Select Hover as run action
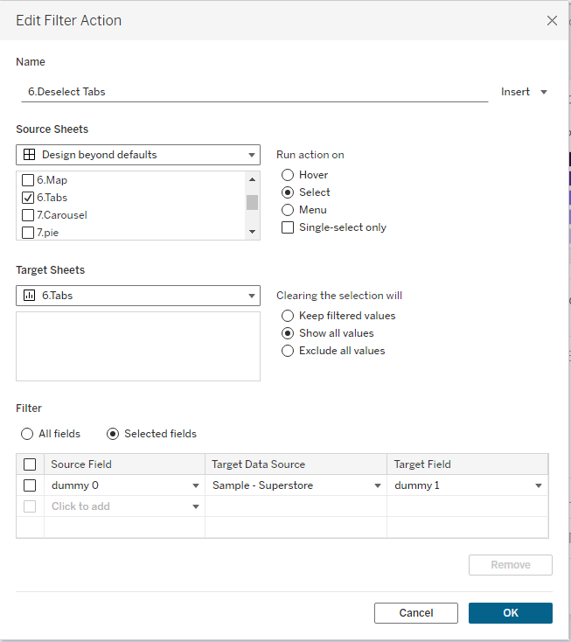The width and height of the screenshot is (571, 642). click(288, 175)
